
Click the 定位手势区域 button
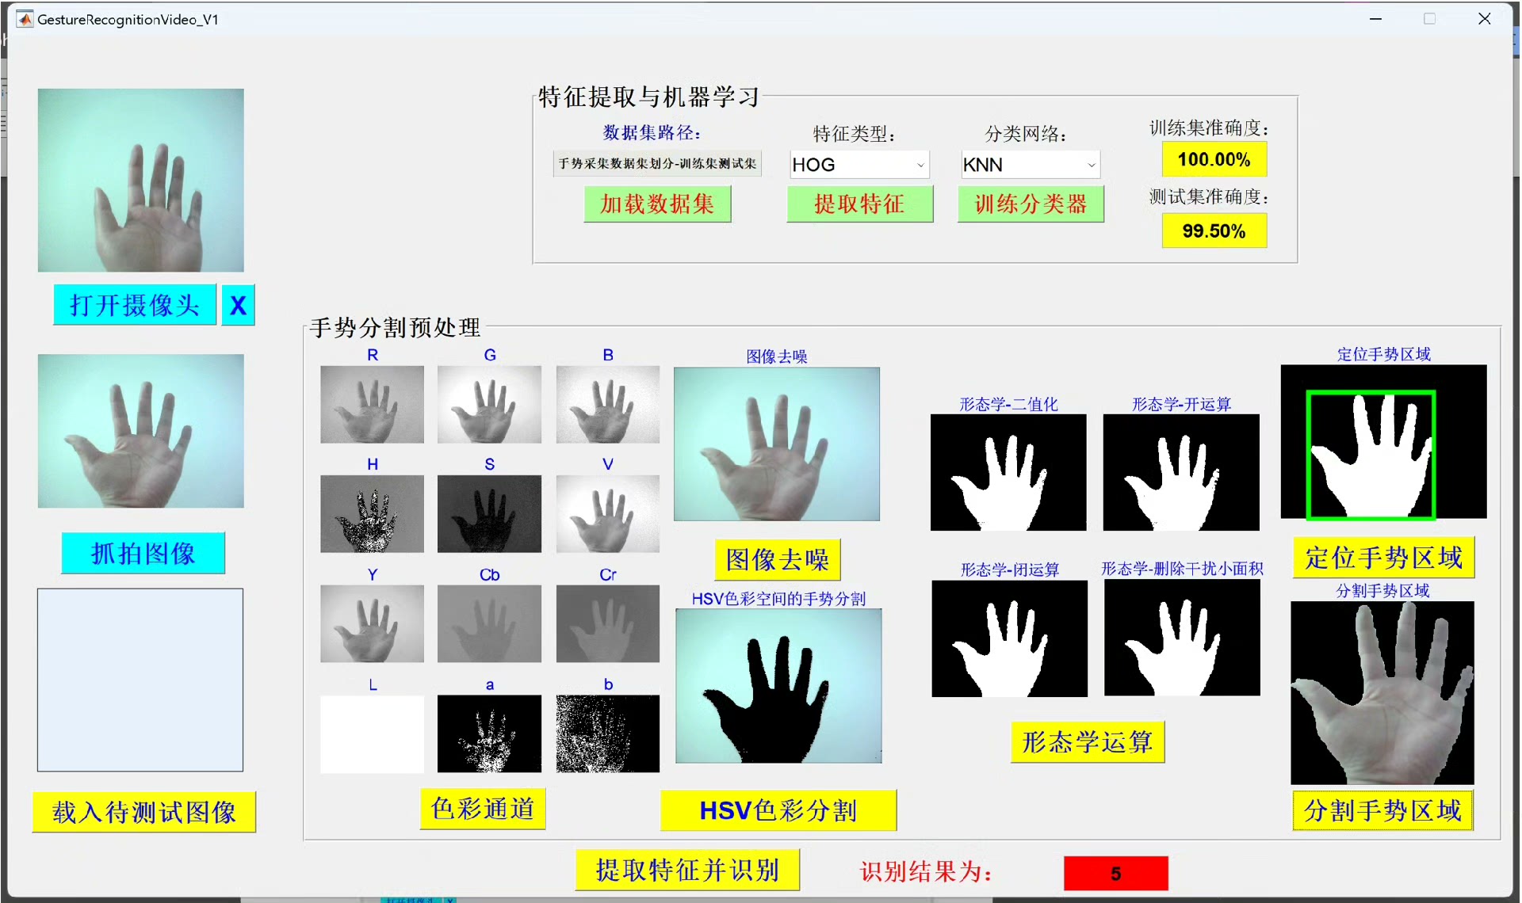[x=1383, y=558]
